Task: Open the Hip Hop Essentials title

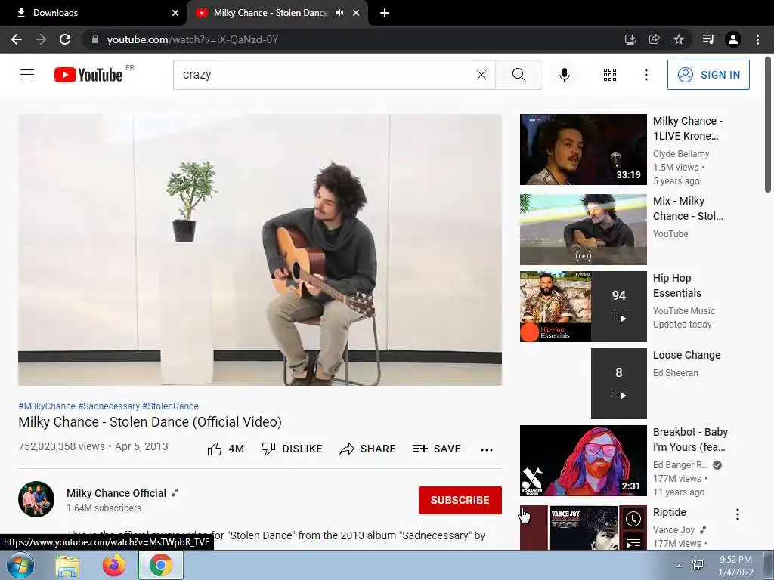Action: (x=677, y=285)
